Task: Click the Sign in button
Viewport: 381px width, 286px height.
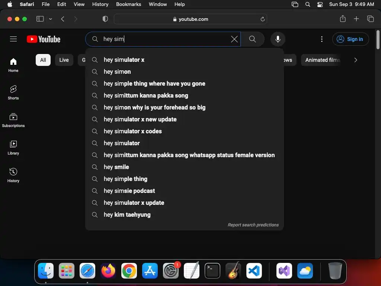Action: coord(350,39)
